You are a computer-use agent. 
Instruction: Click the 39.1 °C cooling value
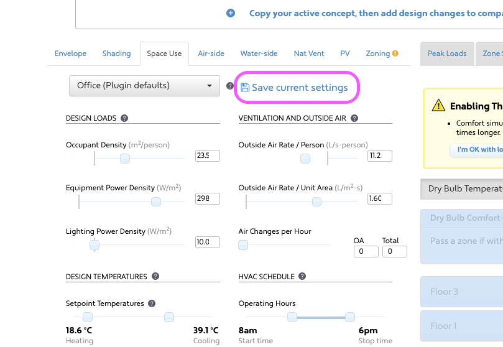[x=206, y=330]
